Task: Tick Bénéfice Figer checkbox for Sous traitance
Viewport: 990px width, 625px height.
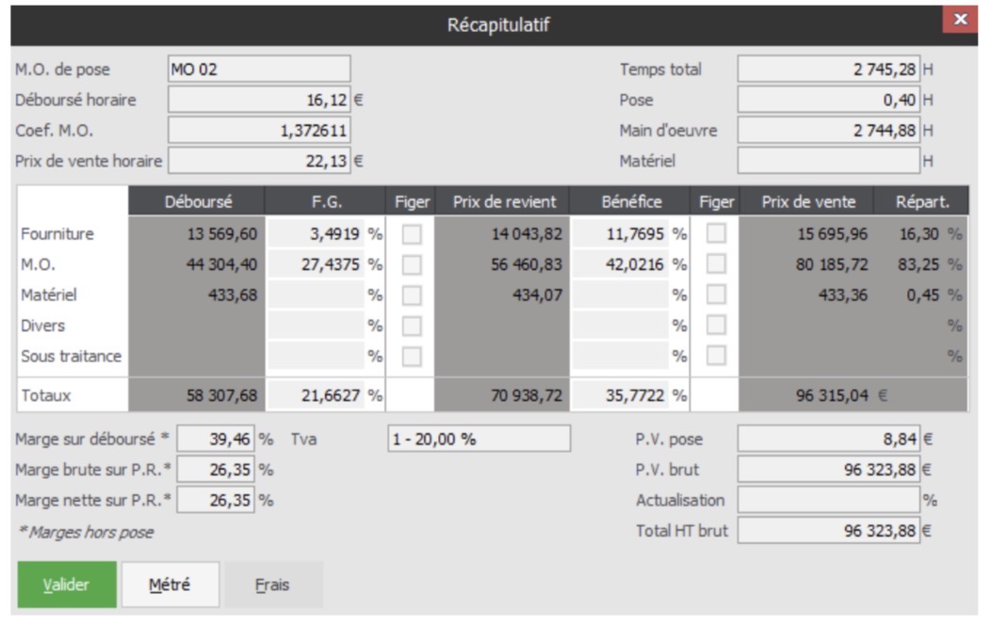Action: click(716, 356)
